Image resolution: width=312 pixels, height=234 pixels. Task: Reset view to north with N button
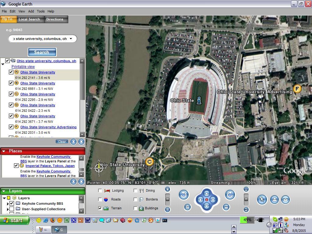point(187,207)
